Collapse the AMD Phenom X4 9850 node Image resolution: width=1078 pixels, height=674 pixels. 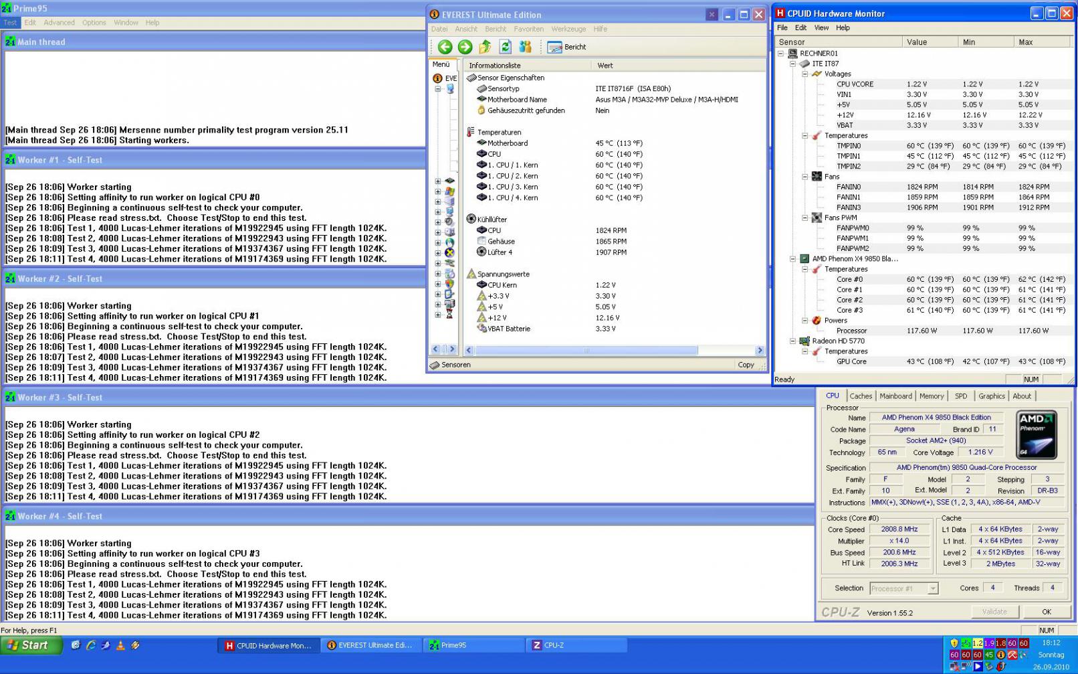pyautogui.click(x=792, y=259)
